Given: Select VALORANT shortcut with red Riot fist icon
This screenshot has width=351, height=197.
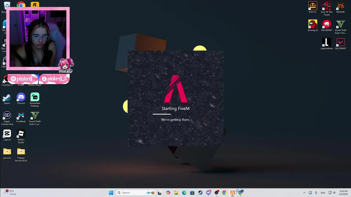Looking at the screenshot, I should [327, 26].
